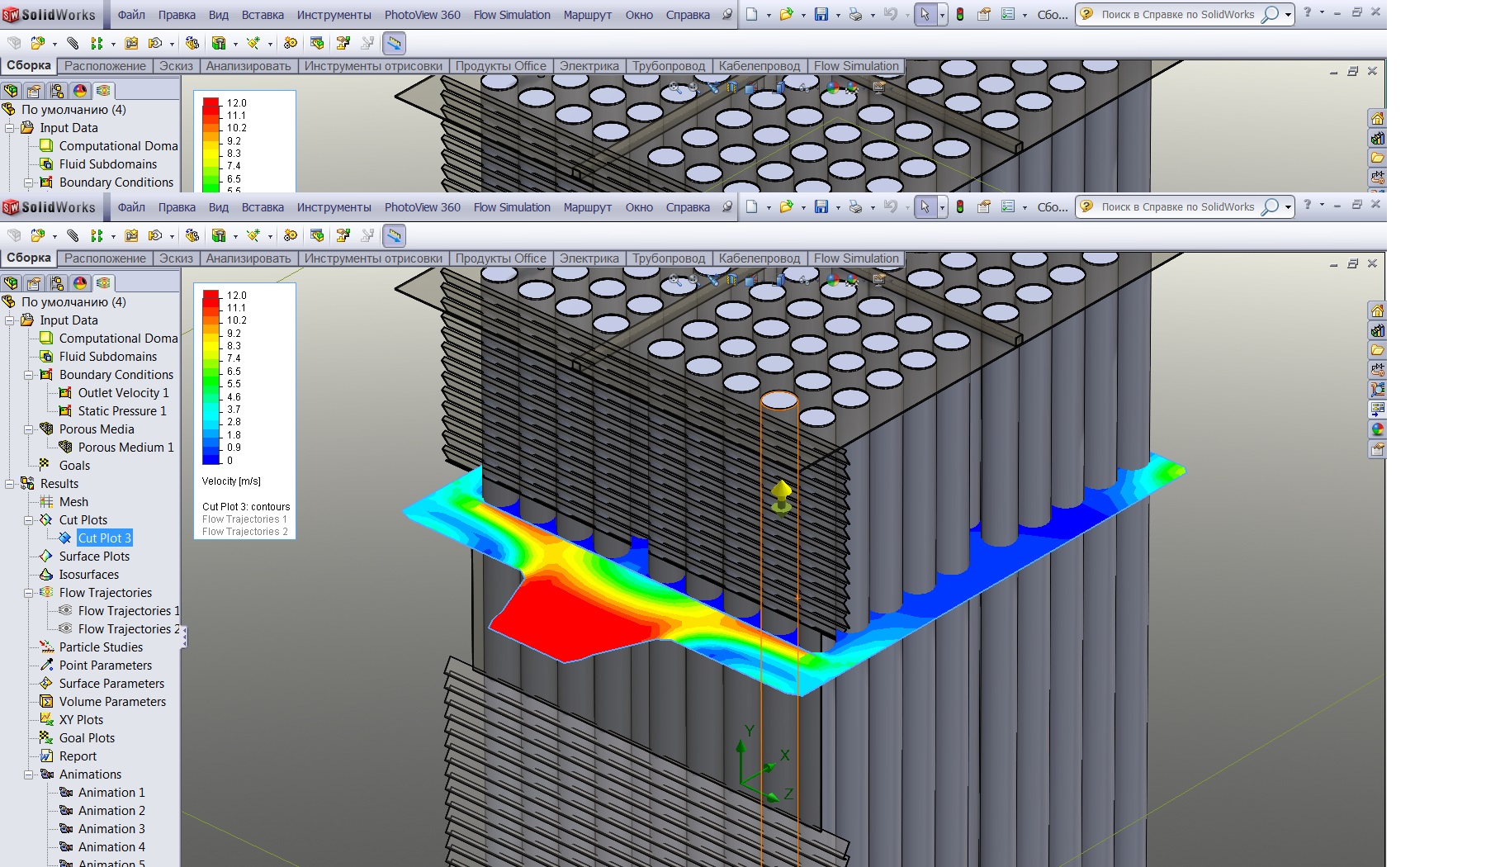
Task: Open the help search dropdown arrow in lower window
Action: [1288, 207]
